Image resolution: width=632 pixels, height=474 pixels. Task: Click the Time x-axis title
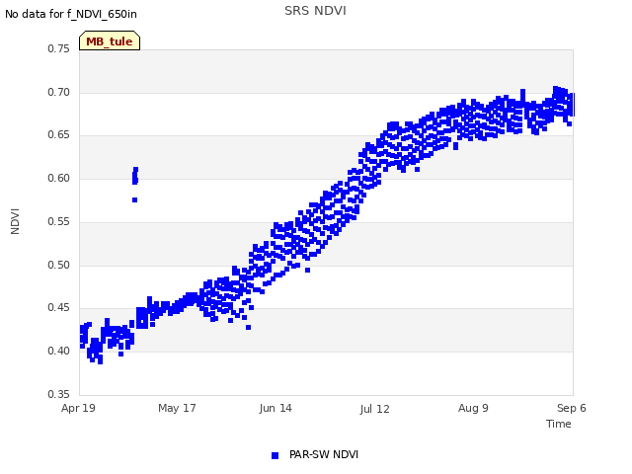558,424
